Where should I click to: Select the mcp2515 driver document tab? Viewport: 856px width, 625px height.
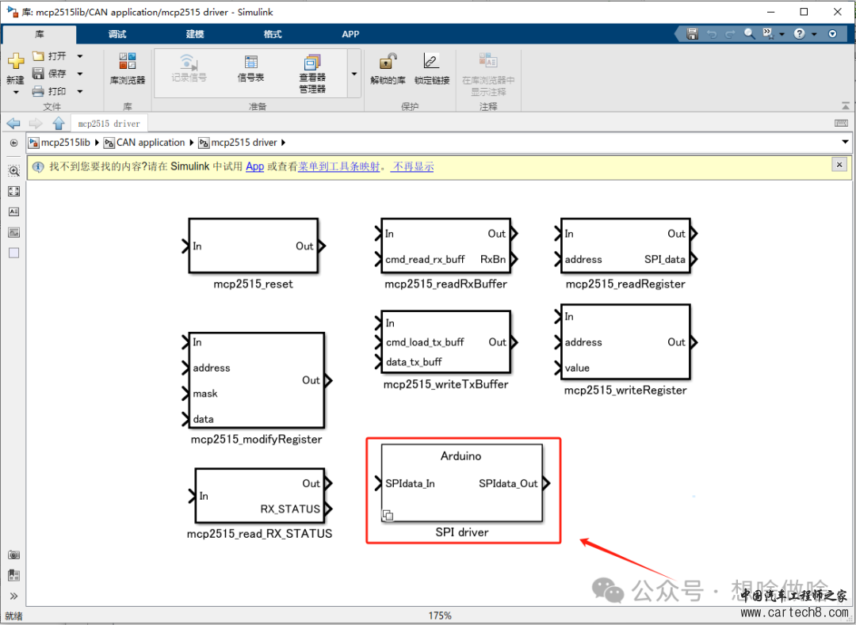point(109,124)
